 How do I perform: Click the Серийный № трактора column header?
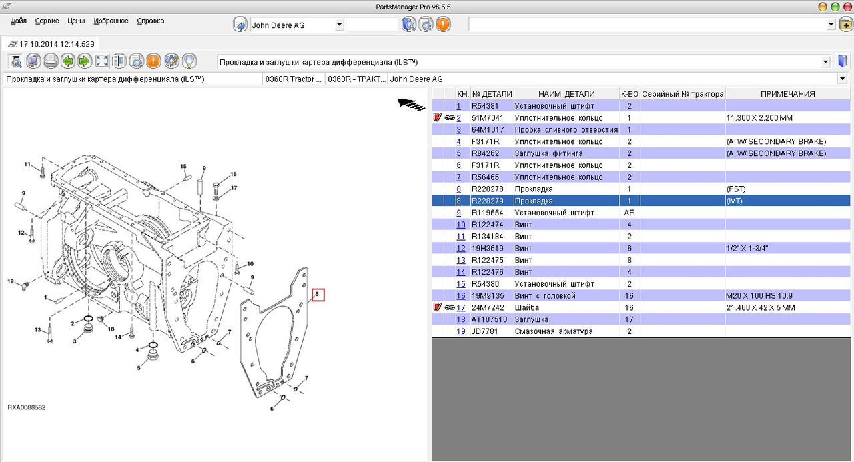point(683,94)
